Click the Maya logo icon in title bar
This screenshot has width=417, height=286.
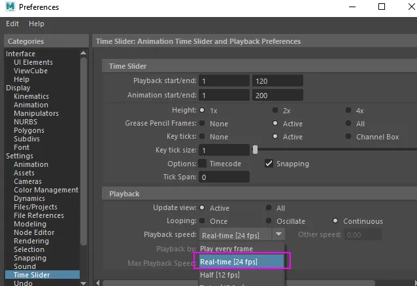tap(10, 7)
